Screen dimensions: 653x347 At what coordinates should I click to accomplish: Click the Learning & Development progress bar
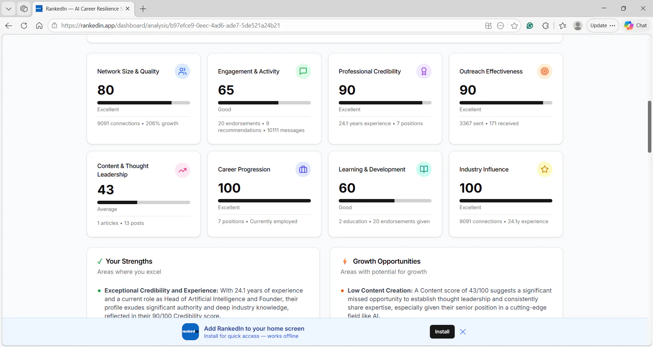tap(385, 201)
